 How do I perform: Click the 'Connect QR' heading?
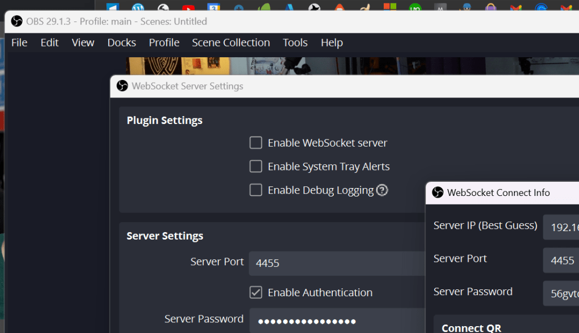pyautogui.click(x=471, y=328)
